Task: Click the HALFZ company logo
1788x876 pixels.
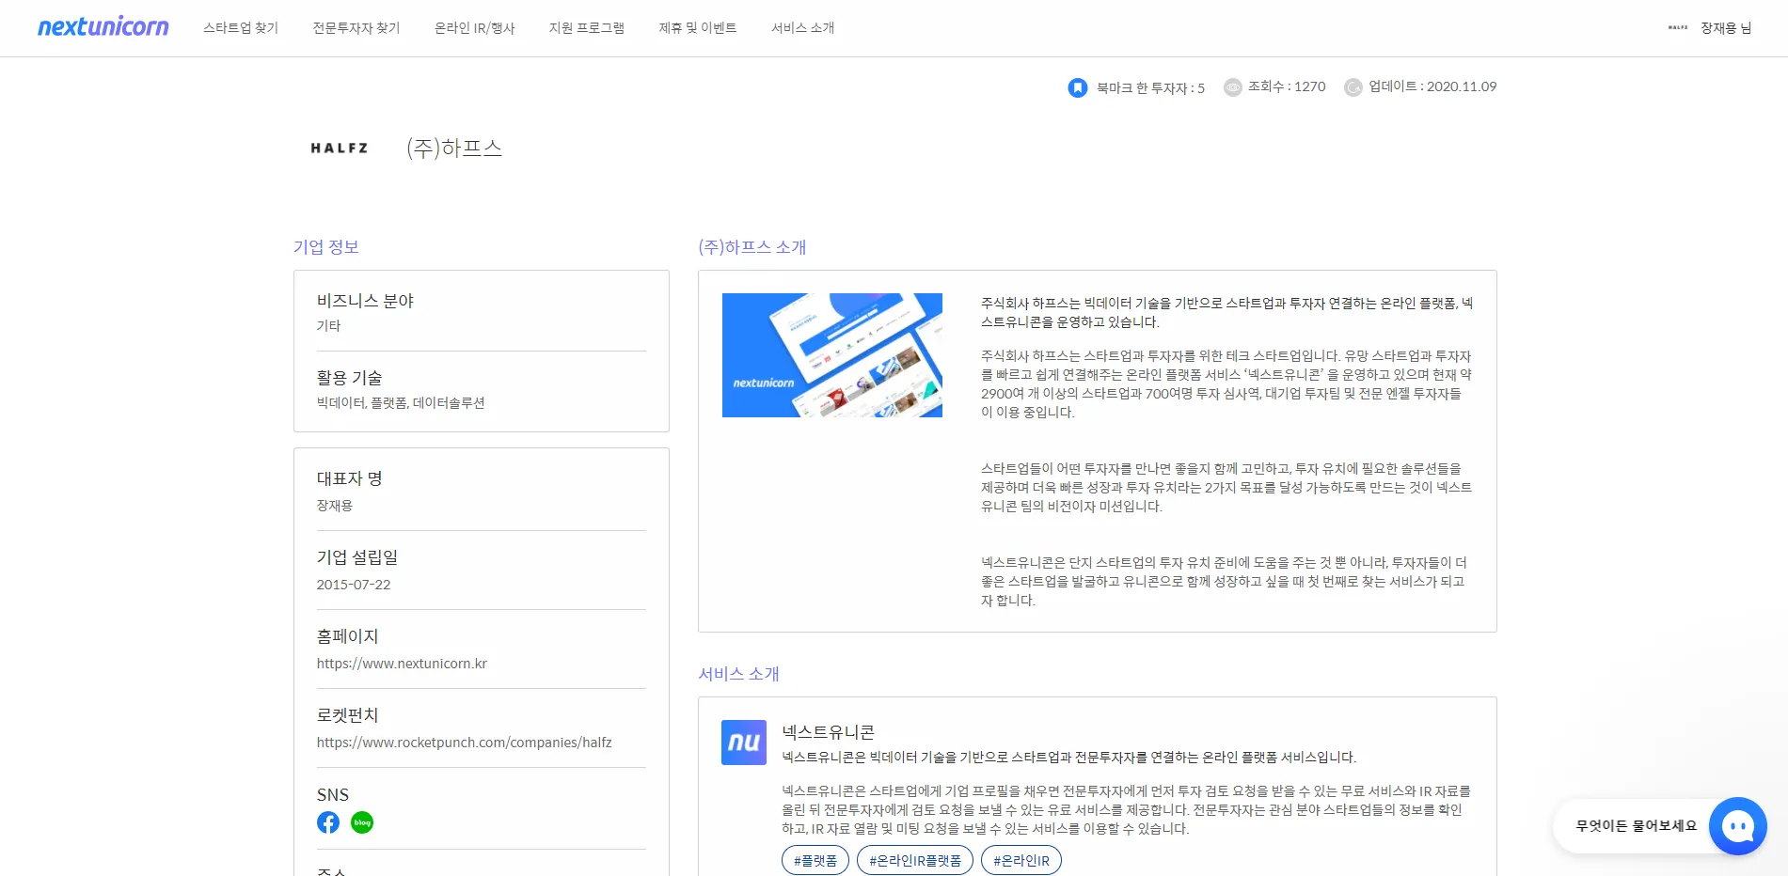Action: pos(340,148)
